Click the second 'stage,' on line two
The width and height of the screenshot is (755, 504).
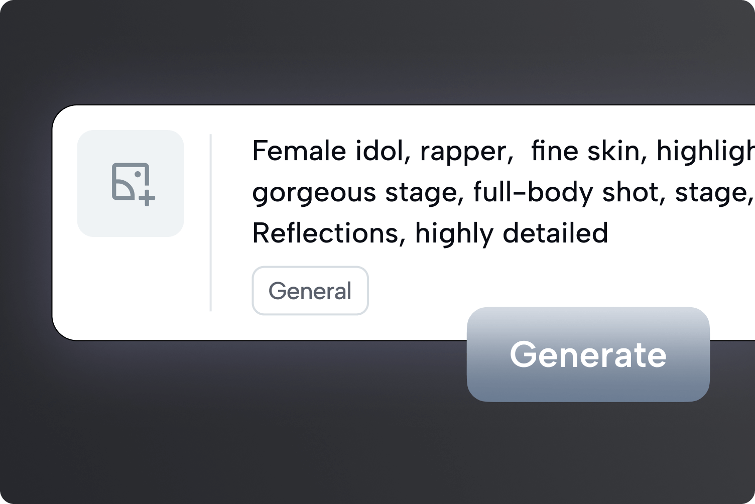[x=713, y=193]
